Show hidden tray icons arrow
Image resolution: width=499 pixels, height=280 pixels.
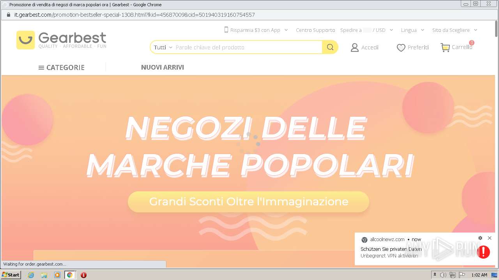click(435, 275)
